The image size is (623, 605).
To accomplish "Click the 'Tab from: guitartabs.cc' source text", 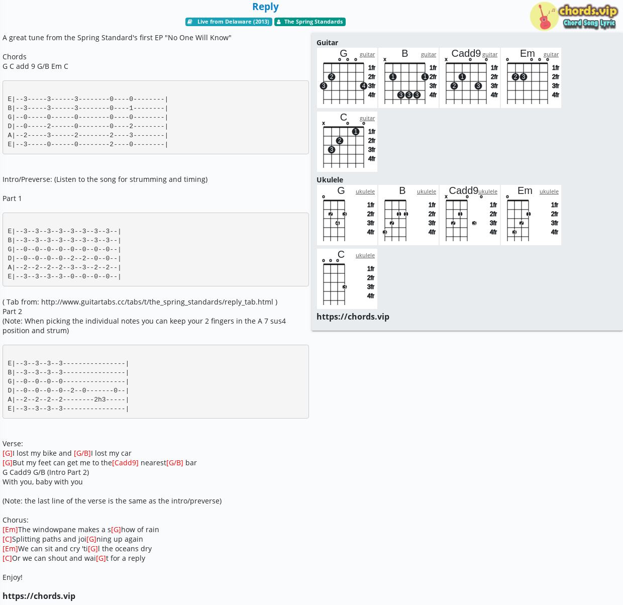I will [140, 302].
